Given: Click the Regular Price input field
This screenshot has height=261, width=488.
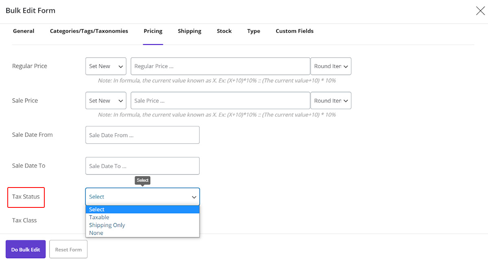Looking at the screenshot, I should pyautogui.click(x=220, y=66).
